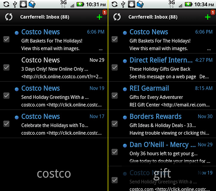This screenshot has height=191, width=216.
Task: Tap battery charging icon on 10:31 PM screen
Action: click(80, 4)
